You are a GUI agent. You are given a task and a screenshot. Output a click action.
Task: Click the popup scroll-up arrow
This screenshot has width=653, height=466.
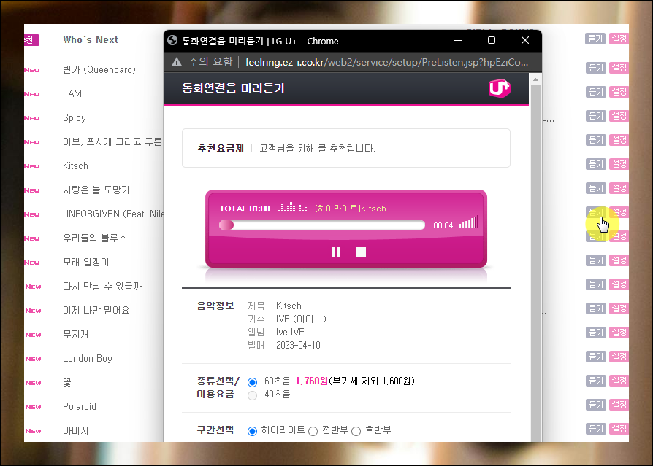(535, 79)
